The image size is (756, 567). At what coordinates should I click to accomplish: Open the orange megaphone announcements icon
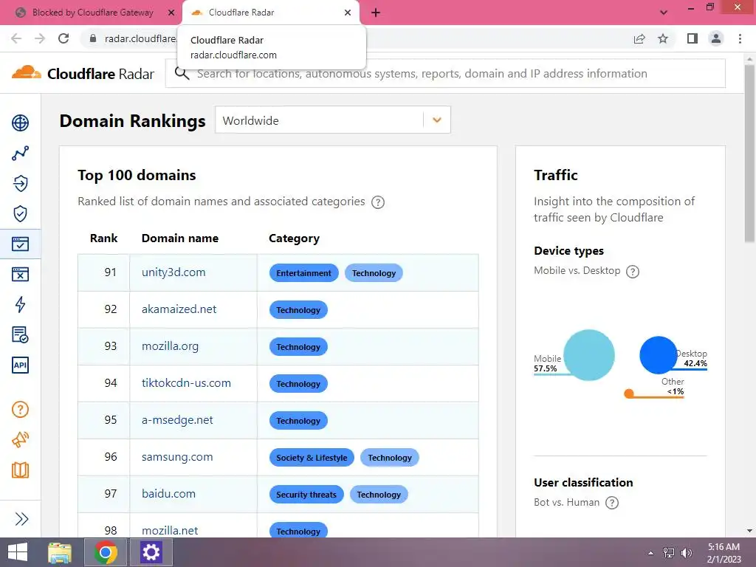click(20, 440)
